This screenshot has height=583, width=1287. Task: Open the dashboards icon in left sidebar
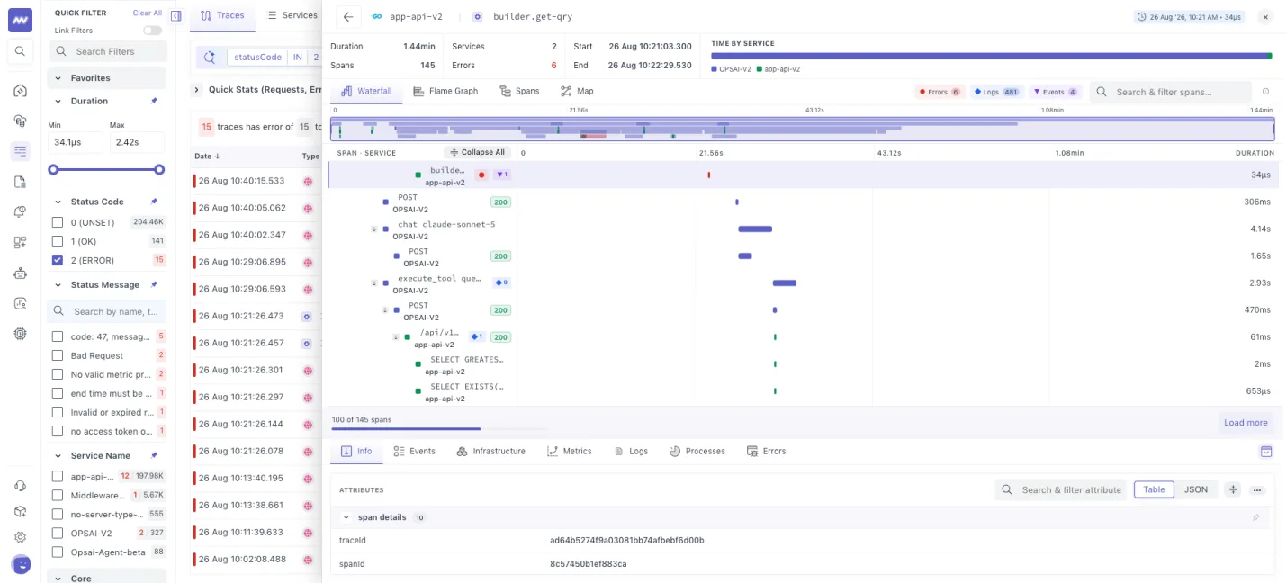[20, 242]
